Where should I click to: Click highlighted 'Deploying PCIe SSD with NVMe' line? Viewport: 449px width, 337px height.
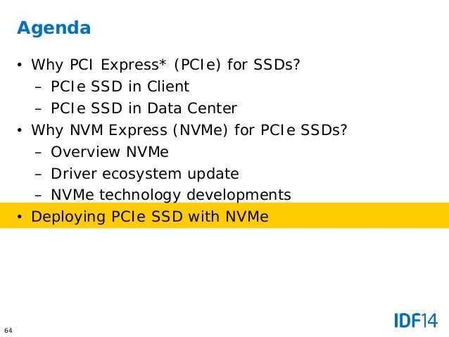point(150,217)
